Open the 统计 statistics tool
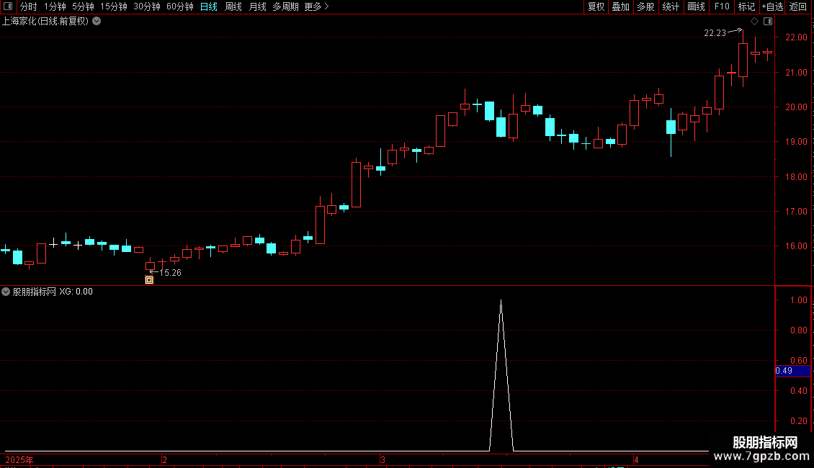 tap(671, 6)
